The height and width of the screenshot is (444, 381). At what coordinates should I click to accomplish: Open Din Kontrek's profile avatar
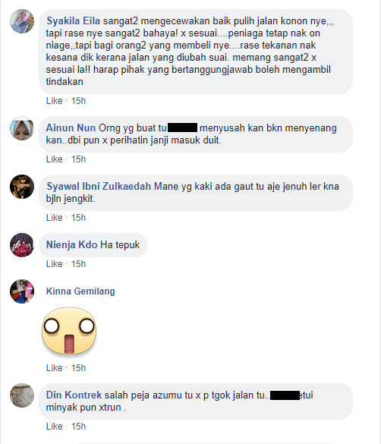(x=22, y=395)
